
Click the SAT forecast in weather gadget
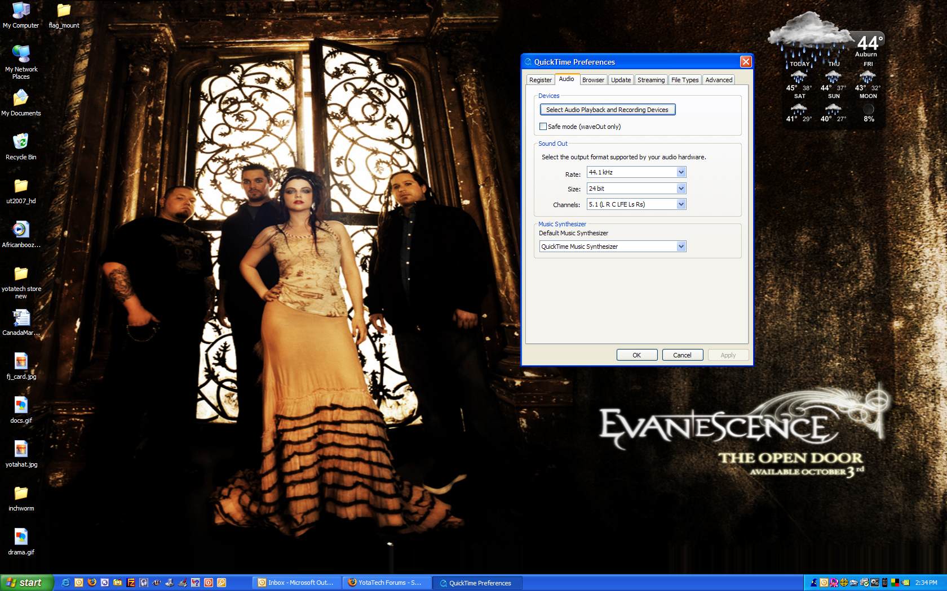[x=799, y=108]
